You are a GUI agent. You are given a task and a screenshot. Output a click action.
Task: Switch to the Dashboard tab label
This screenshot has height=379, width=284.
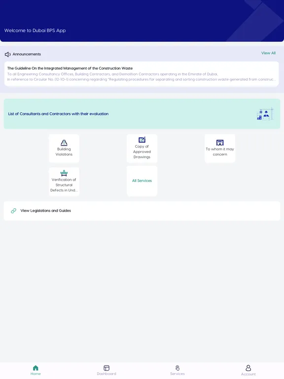click(x=106, y=374)
